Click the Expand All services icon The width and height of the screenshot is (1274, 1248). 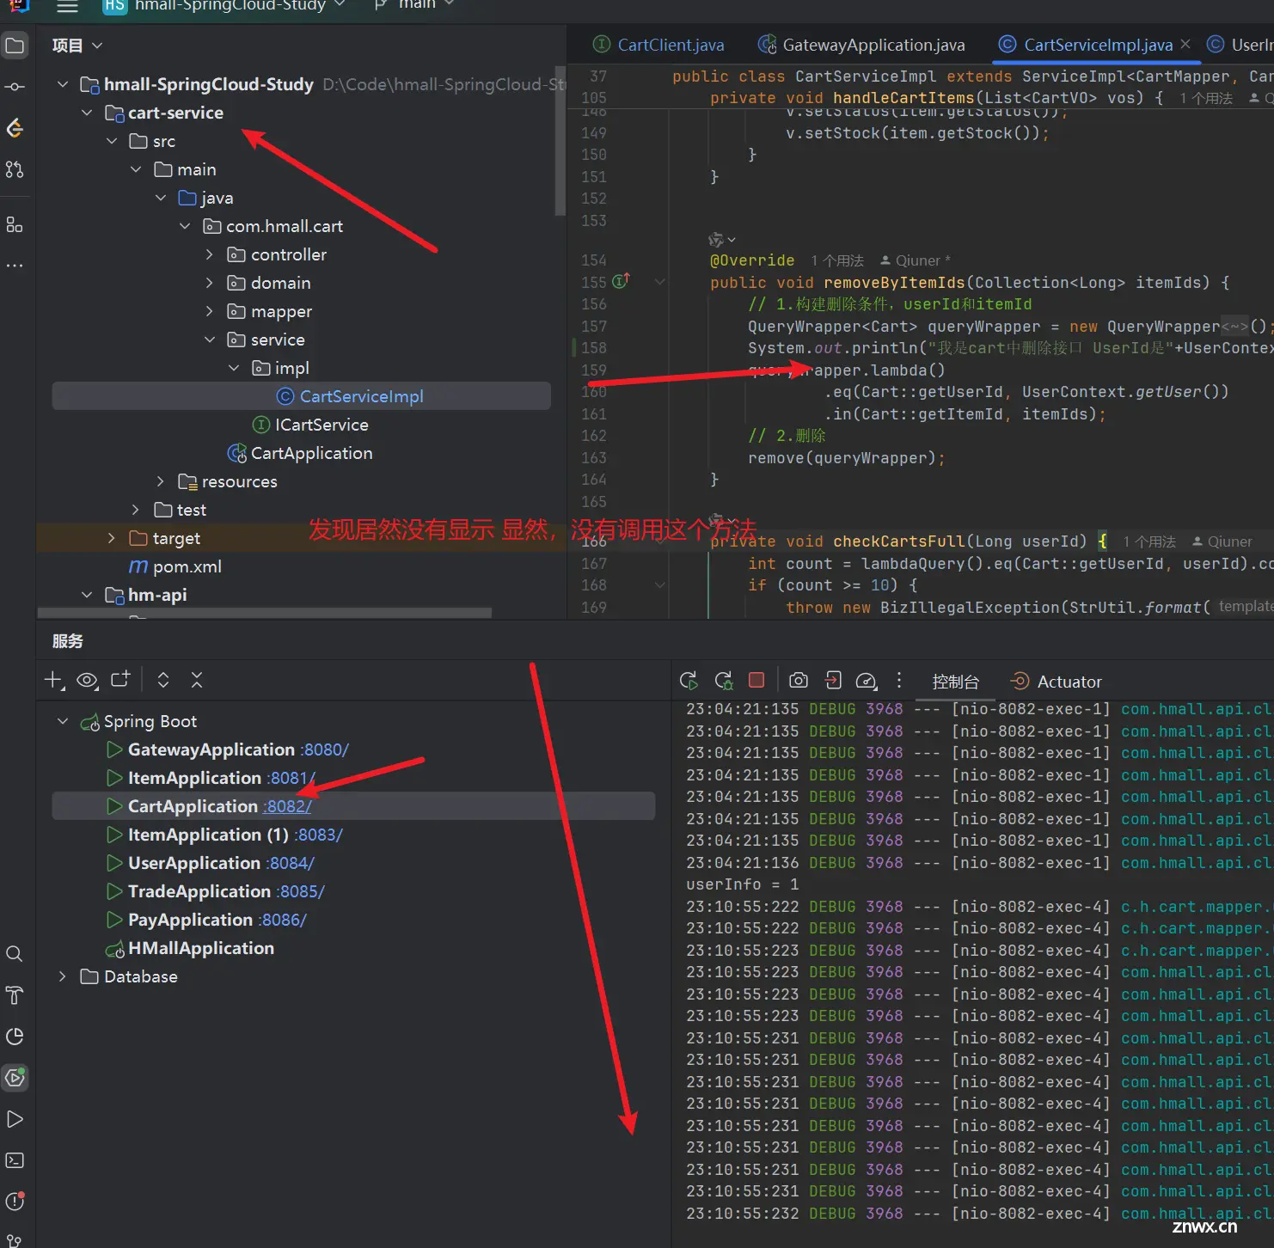[x=163, y=680]
